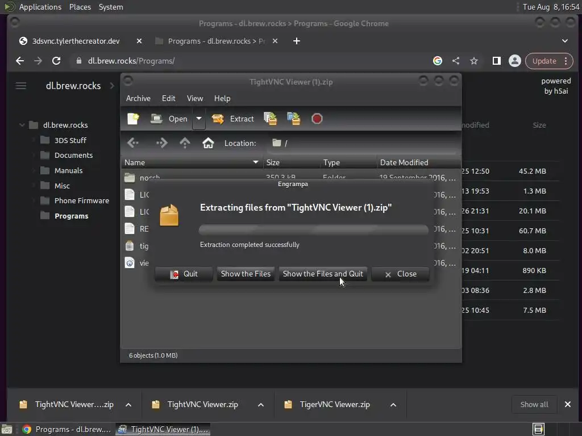Open the Edit menu
Viewport: 582px width, 436px height.
click(x=168, y=98)
